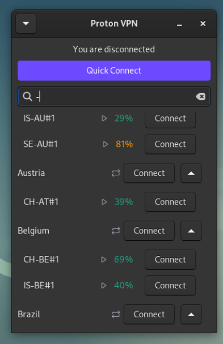Click the search magnifier icon
Image resolution: width=223 pixels, height=344 pixels.
point(28,97)
